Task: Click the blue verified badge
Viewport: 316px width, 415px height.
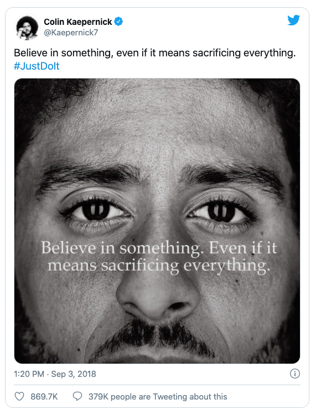Action: (118, 22)
